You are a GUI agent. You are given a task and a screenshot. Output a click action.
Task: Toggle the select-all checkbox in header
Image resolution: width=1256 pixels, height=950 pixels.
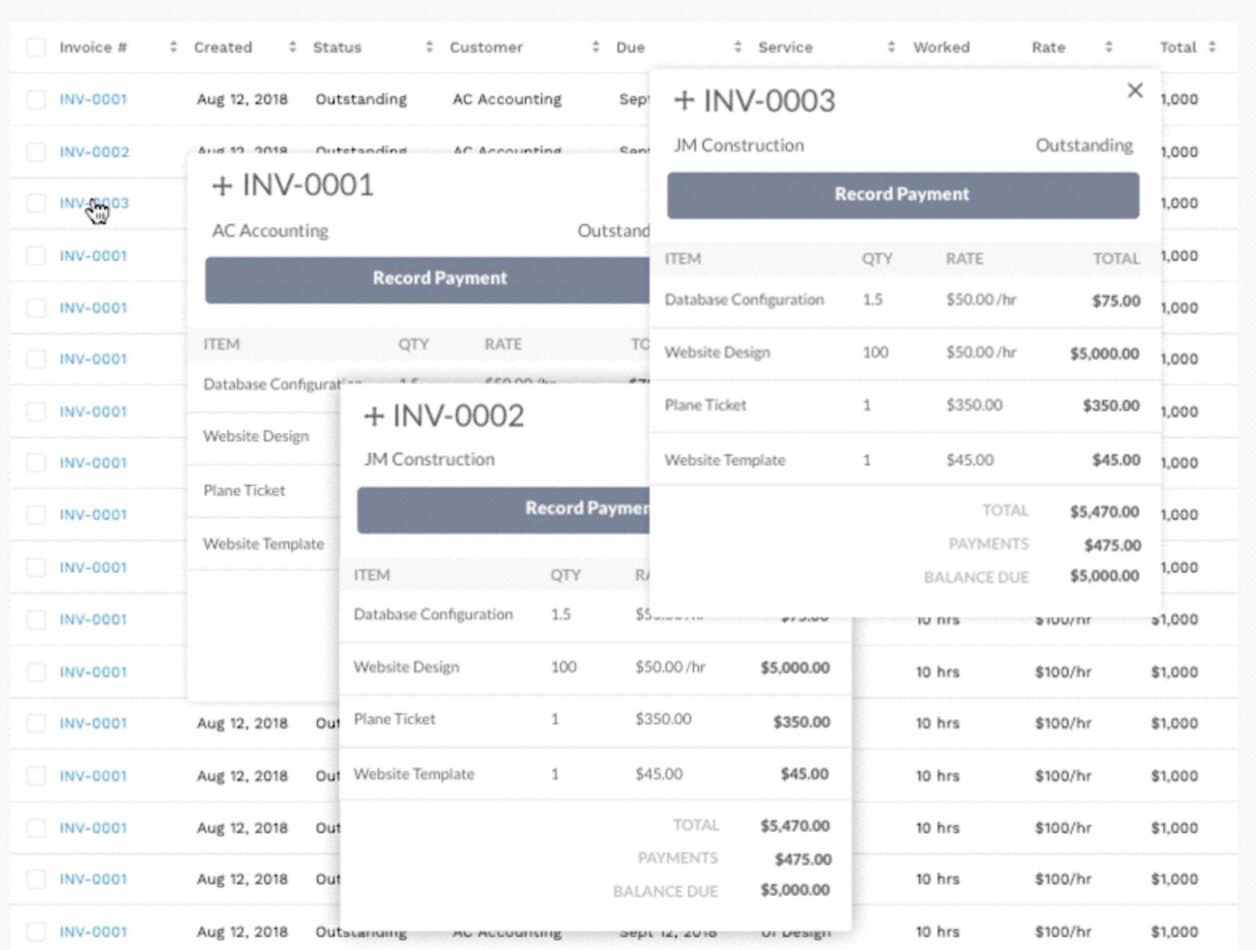pos(36,47)
